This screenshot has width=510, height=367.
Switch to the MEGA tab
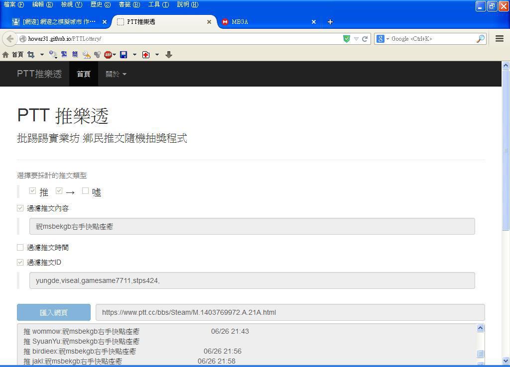pos(268,22)
